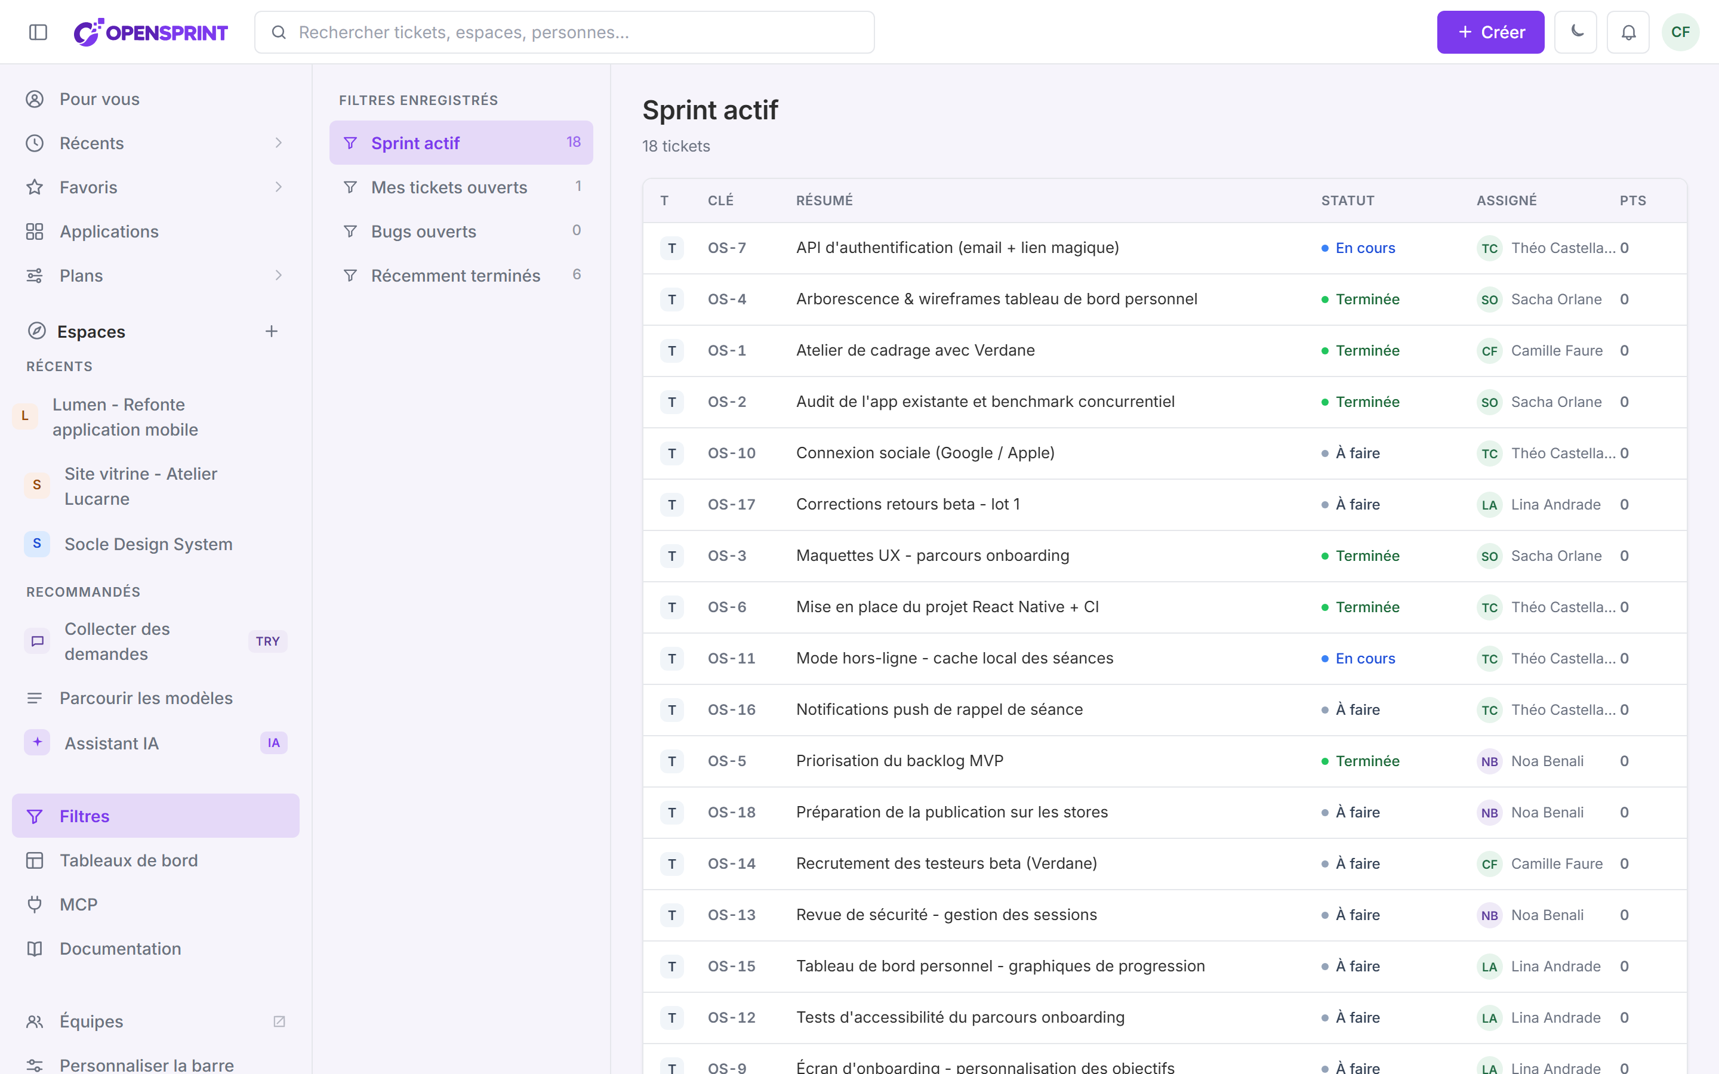Open 'Atelier de cadrage avec Verdane' ticket
This screenshot has width=1719, height=1074.
915,350
